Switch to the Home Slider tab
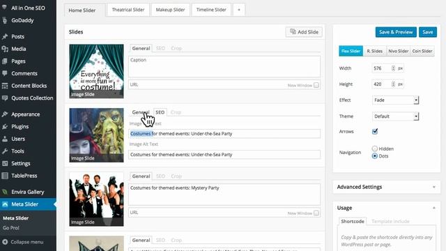This screenshot has height=251, width=446. [x=85, y=10]
